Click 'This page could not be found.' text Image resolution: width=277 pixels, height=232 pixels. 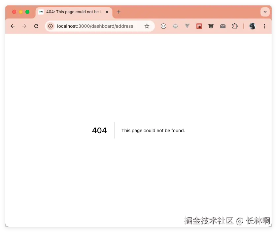[x=153, y=131]
